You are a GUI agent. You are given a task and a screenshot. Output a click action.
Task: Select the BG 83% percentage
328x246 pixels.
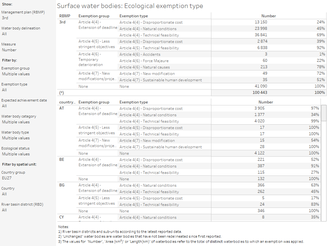pyautogui.click(x=315, y=204)
